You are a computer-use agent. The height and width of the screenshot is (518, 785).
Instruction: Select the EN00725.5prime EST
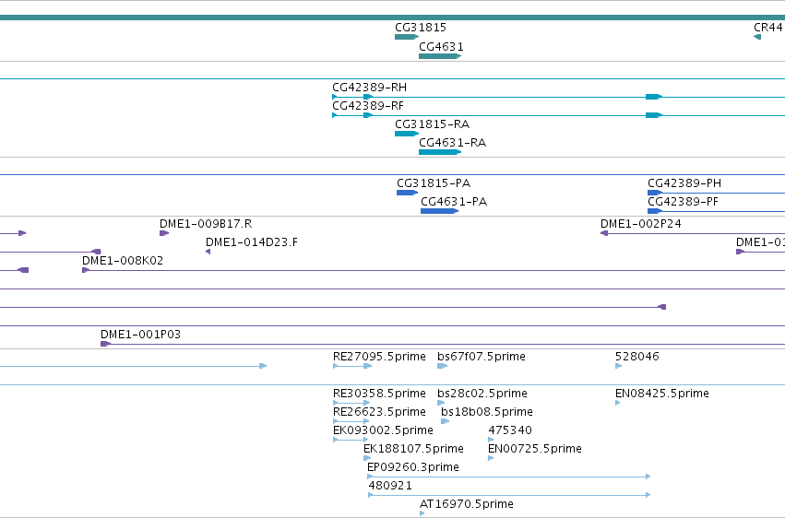pos(491,458)
